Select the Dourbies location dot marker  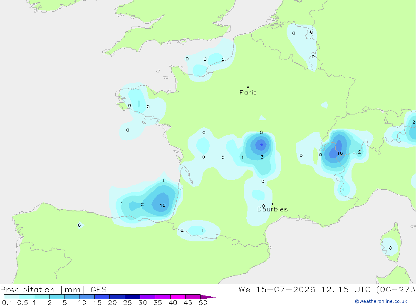272,204
